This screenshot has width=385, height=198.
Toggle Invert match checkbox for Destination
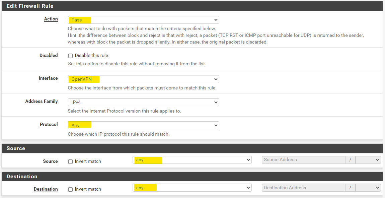click(70, 189)
